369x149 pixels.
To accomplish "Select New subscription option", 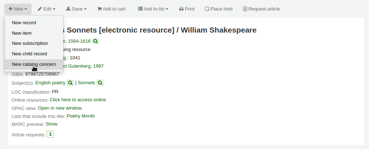I will pyautogui.click(x=30, y=43).
